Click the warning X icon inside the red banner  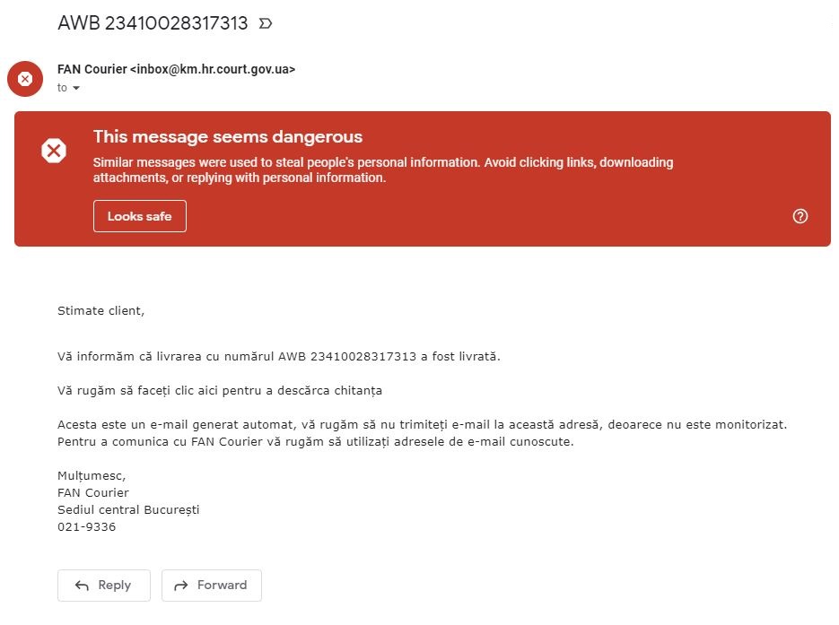(x=54, y=151)
